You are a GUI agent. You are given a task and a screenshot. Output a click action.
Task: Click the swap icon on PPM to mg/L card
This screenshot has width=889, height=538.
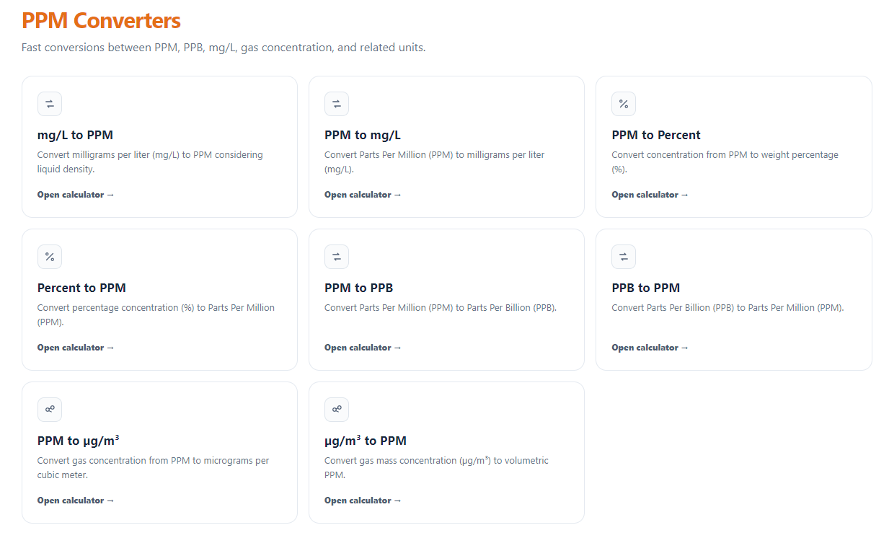pos(337,104)
